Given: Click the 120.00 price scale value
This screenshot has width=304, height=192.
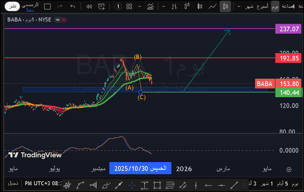Looking at the screenshot, I should point(289,106).
